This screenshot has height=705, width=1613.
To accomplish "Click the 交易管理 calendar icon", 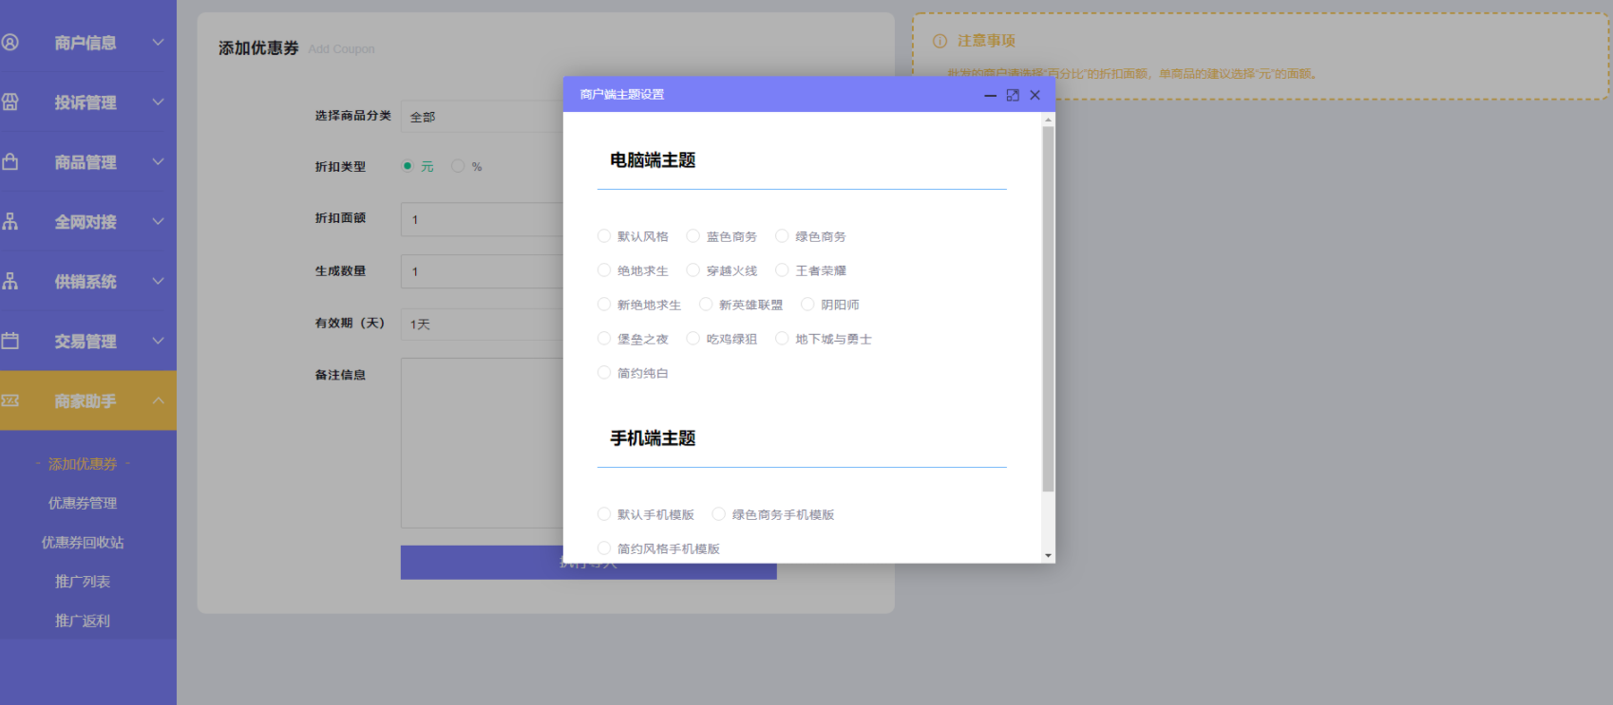I will pyautogui.click(x=10, y=341).
